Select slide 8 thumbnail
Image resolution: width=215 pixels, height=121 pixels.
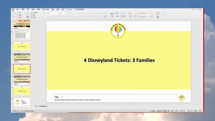pos(22,102)
